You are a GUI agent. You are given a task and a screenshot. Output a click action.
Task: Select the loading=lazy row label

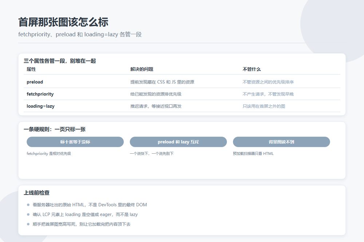pos(41,106)
